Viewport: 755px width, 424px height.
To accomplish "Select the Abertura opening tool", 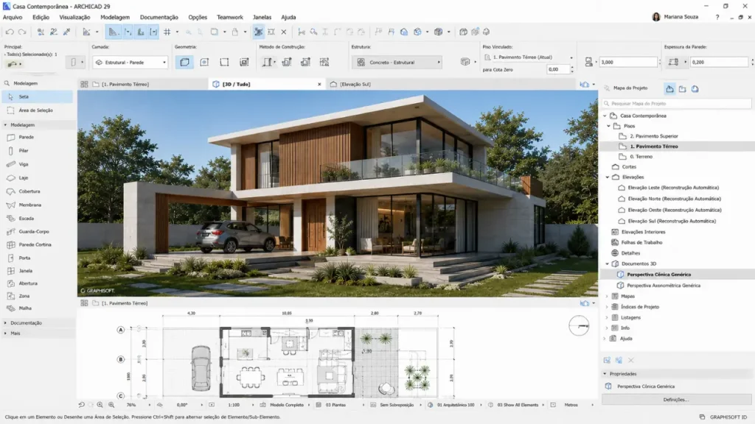I will point(28,283).
